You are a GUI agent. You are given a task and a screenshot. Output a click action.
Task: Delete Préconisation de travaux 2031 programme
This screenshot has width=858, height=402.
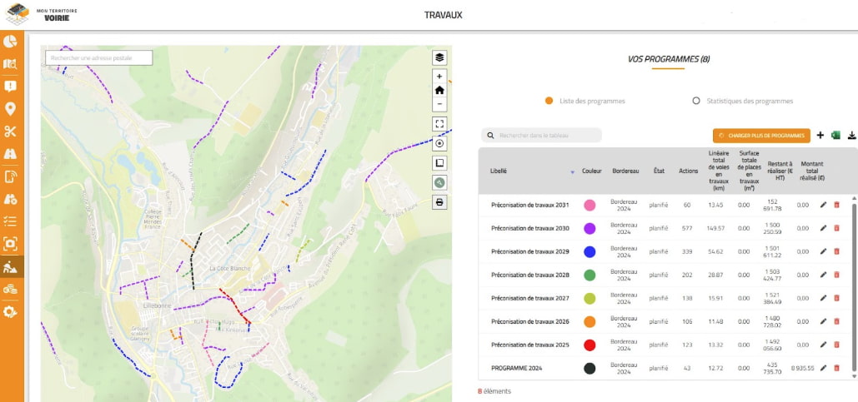[837, 205]
